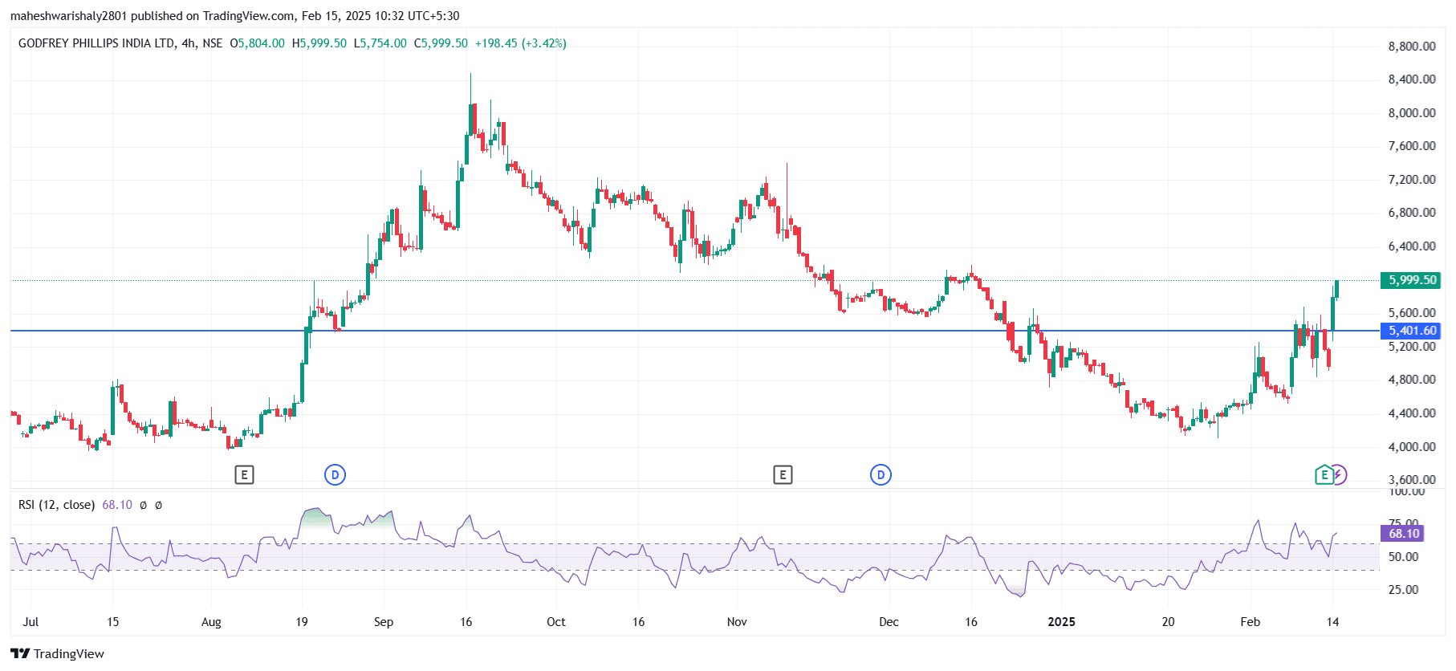Click the blue 5,401.60 price label
The height and width of the screenshot is (671, 1456).
(1410, 331)
